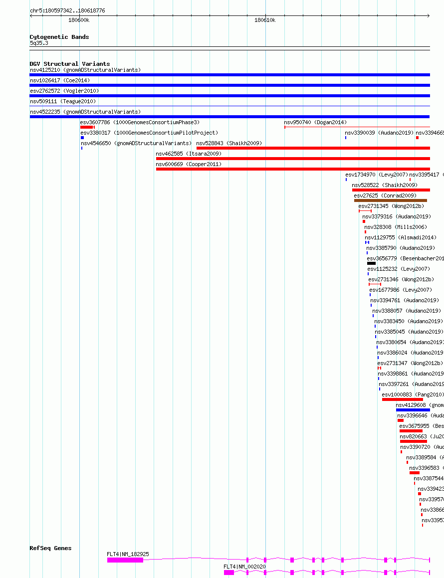Click the esv3607786 1000Genomes Phase3 label
Screen dimensions: 444x578
[140, 122]
